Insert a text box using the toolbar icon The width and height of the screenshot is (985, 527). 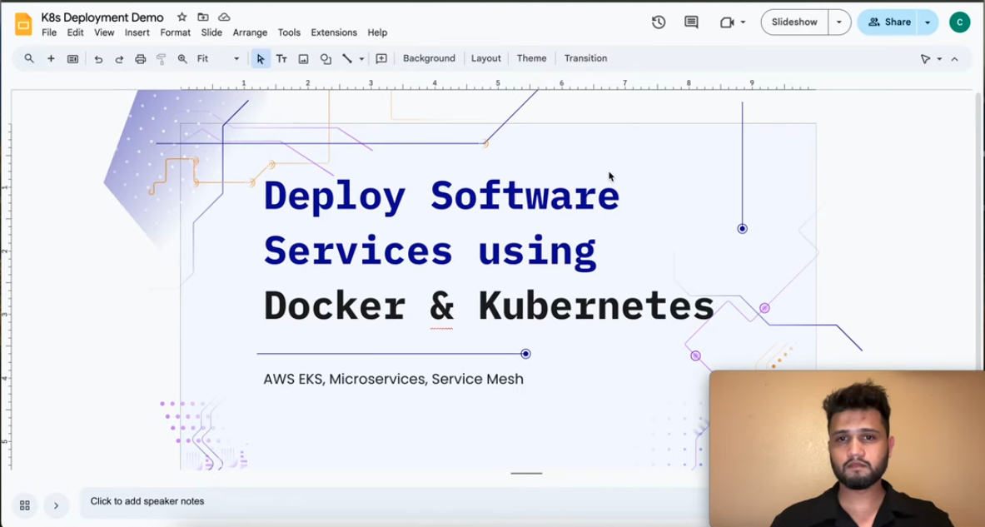[281, 58]
